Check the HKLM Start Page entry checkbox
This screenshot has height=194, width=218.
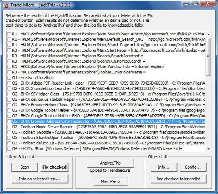click(x=9, y=50)
